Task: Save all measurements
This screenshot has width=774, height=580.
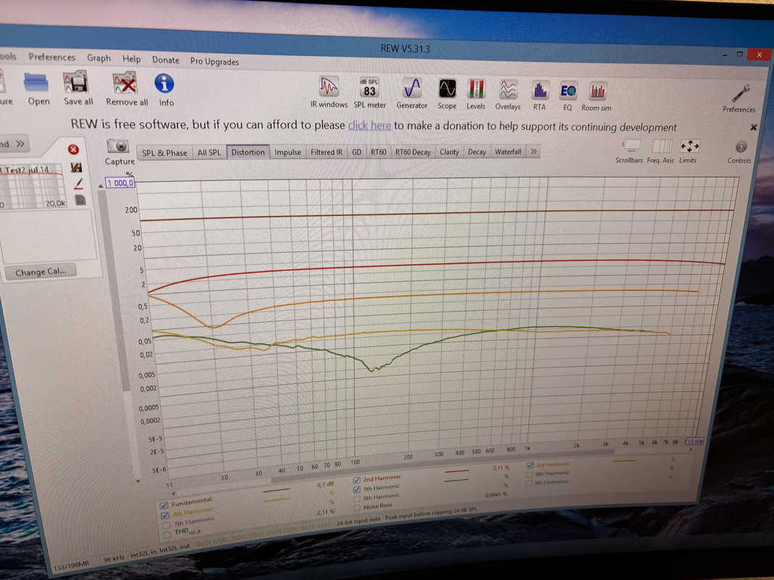Action: click(78, 88)
